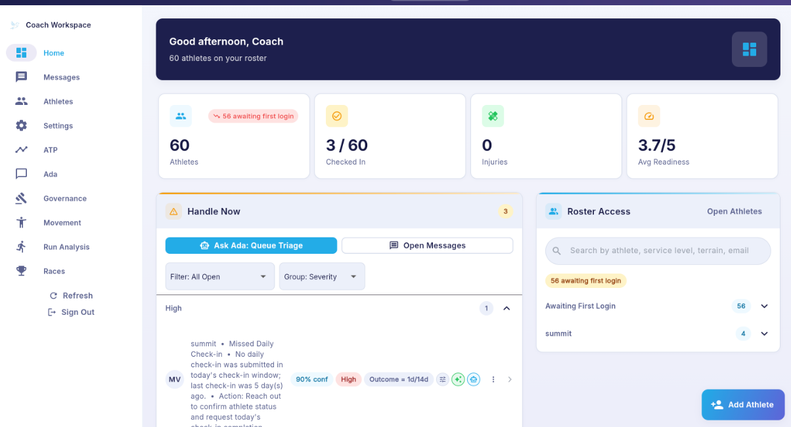This screenshot has width=791, height=427.
Task: Open the Races trophy section
Action: [54, 271]
